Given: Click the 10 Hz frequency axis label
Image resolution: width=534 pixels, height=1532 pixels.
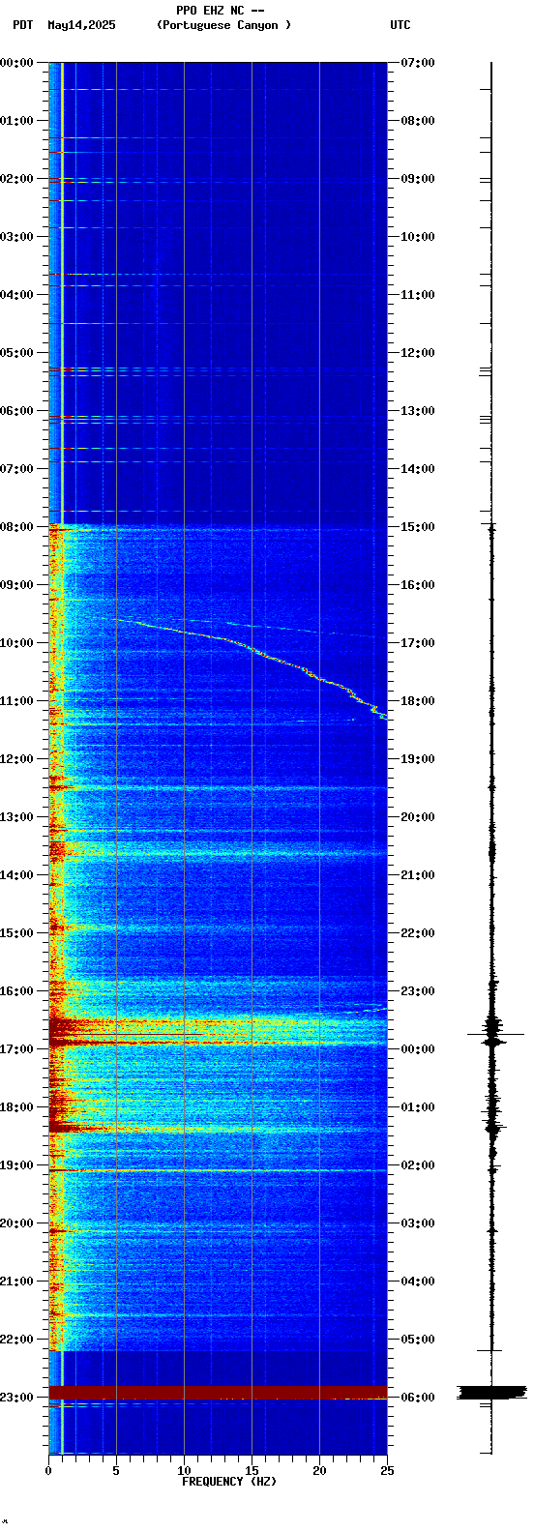Looking at the screenshot, I should point(184,1471).
